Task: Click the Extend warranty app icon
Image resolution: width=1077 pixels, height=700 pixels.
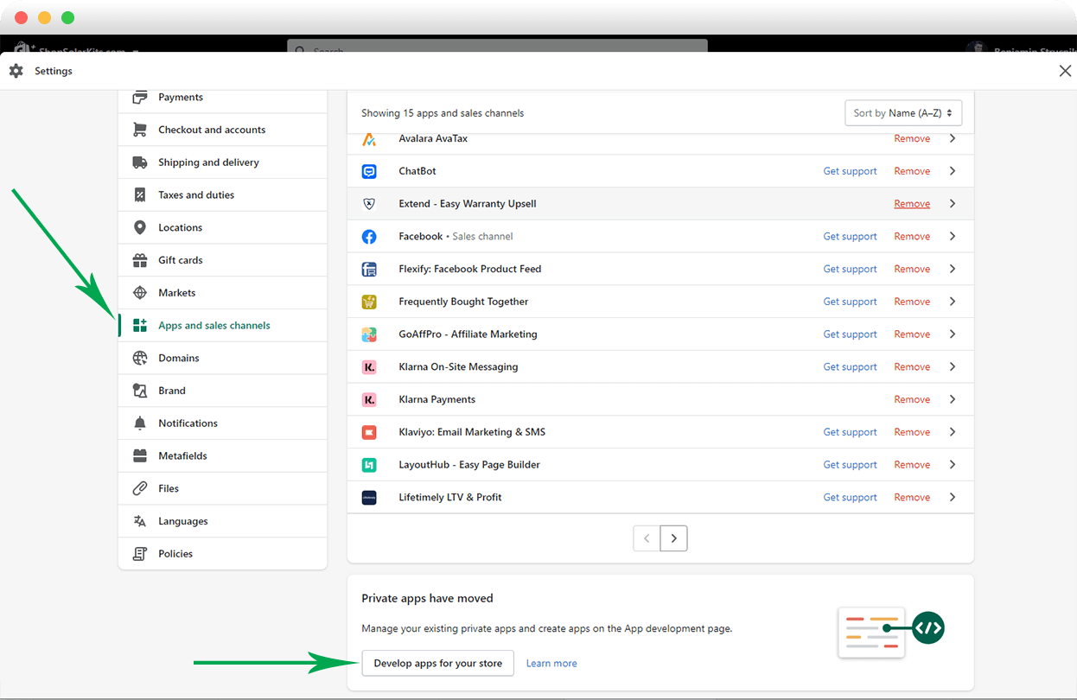Action: coord(369,204)
